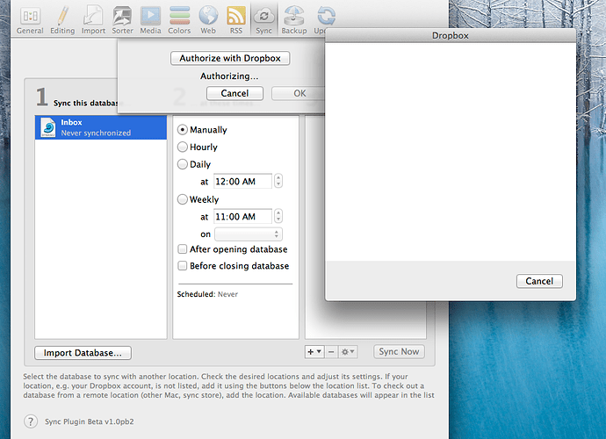Image resolution: width=606 pixels, height=439 pixels.
Task: Click the Daily 12:00 AM time field
Action: click(242, 181)
